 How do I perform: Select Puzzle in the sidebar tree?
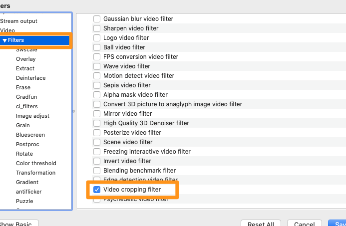click(24, 202)
